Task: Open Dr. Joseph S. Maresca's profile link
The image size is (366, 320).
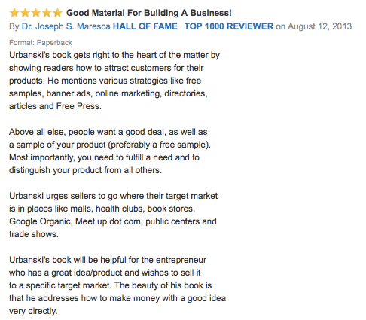Action: pos(66,26)
